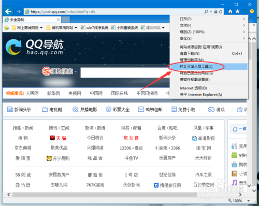Choose 管理加载项(M) in menu

[209, 60]
